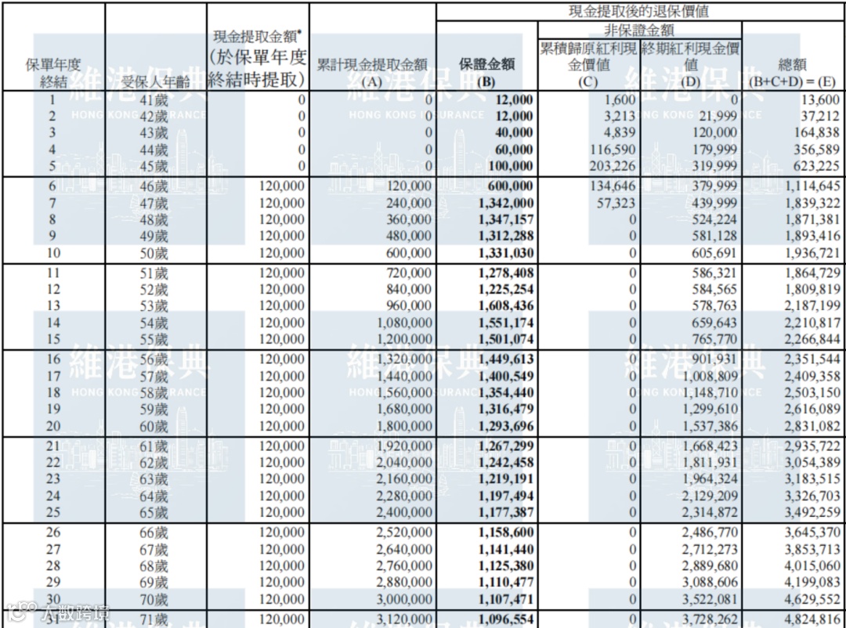
Task: Click the reversionary bonus value 1,600
Action: coord(620,99)
